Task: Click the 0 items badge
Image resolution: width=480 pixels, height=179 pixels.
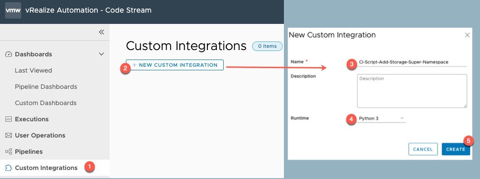Action: pos(267,46)
